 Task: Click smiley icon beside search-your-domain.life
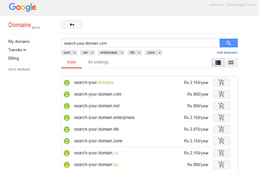pyautogui.click(x=67, y=129)
